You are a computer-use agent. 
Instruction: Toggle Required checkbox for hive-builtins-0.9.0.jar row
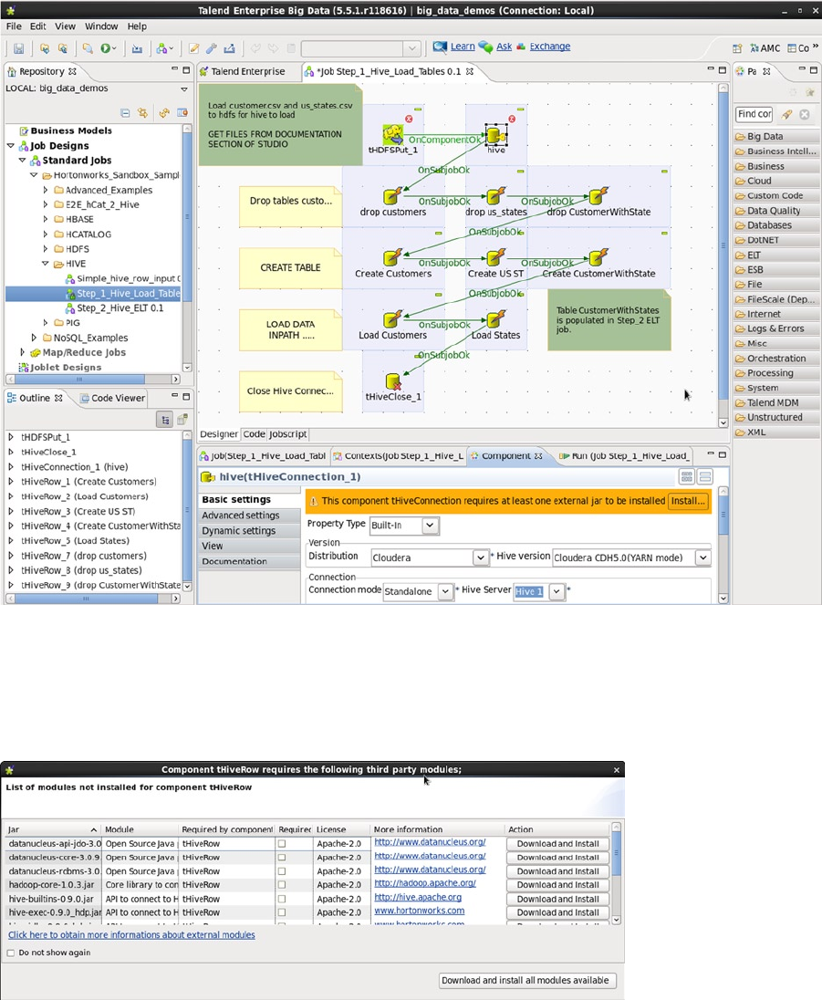282,899
